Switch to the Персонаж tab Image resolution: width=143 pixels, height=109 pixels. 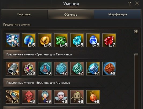tap(24, 14)
